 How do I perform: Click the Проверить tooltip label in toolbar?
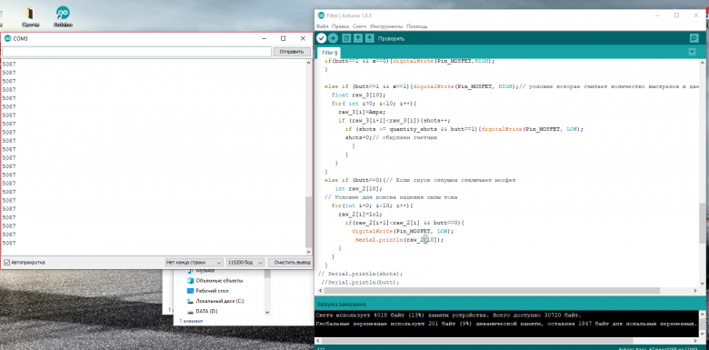(391, 38)
